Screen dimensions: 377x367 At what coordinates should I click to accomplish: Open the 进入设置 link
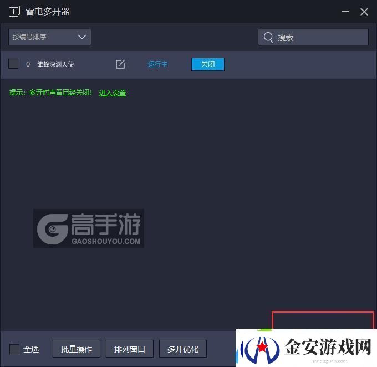coord(113,93)
